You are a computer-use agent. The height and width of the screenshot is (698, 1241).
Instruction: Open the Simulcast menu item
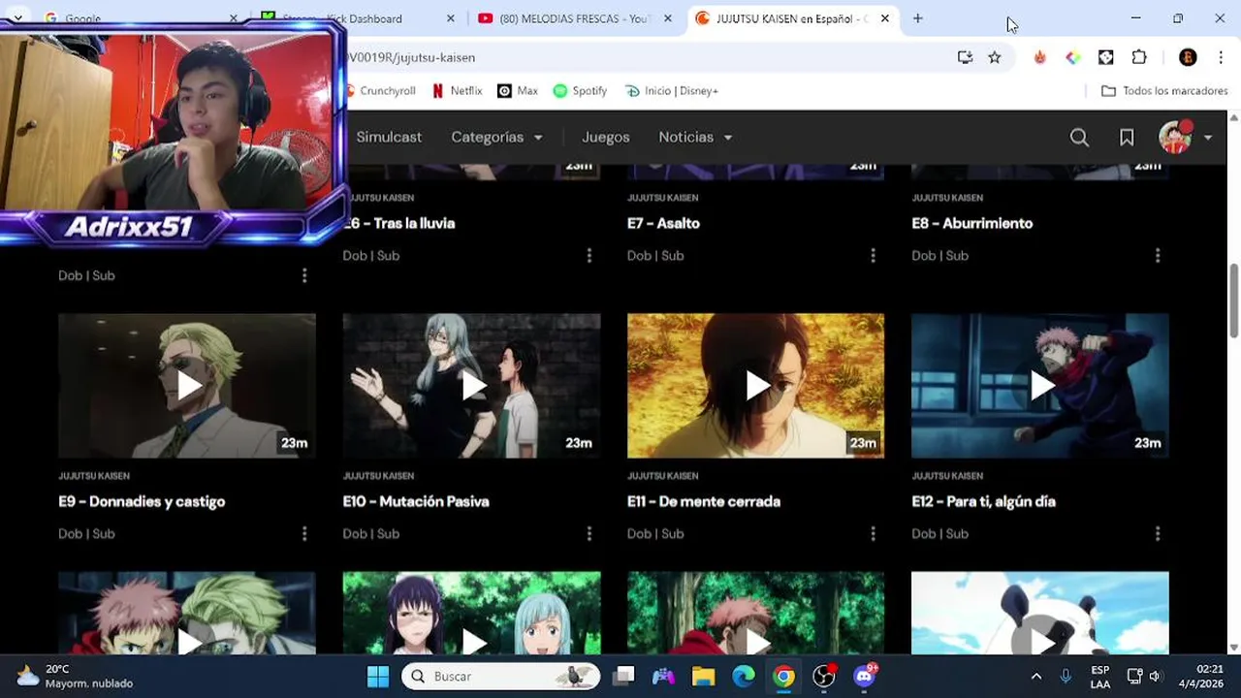coord(389,138)
